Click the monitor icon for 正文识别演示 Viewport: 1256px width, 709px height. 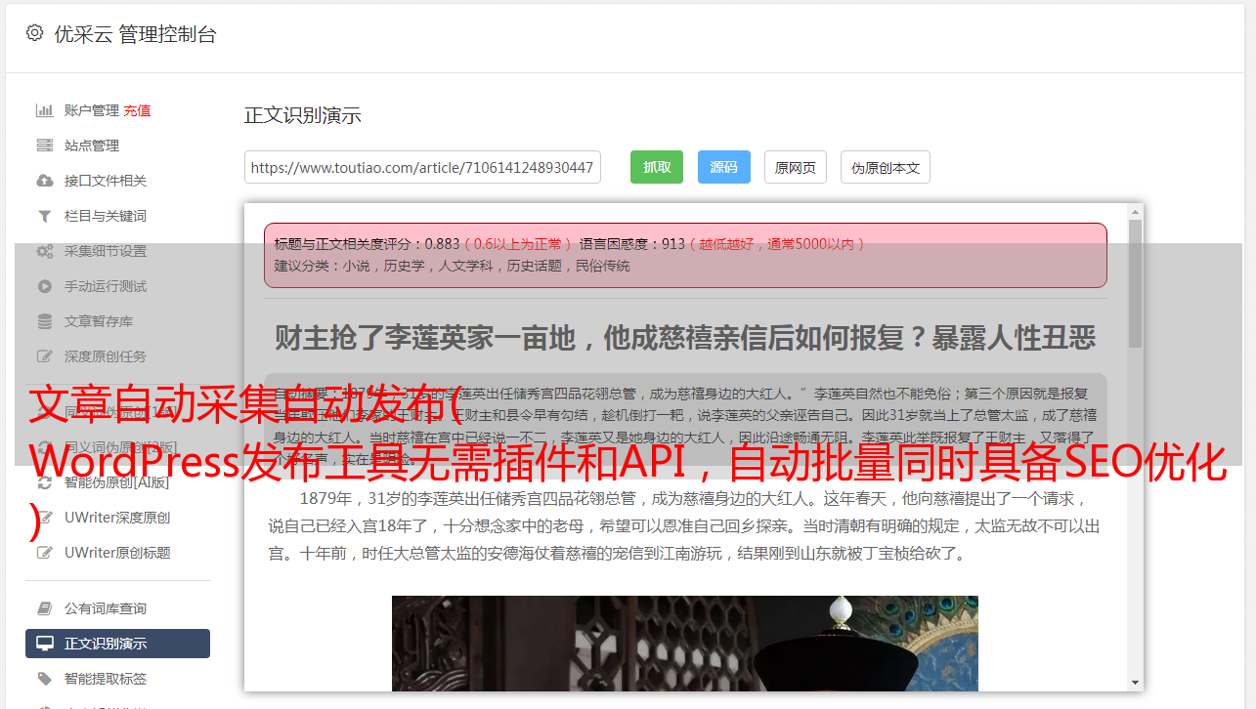[x=44, y=644]
